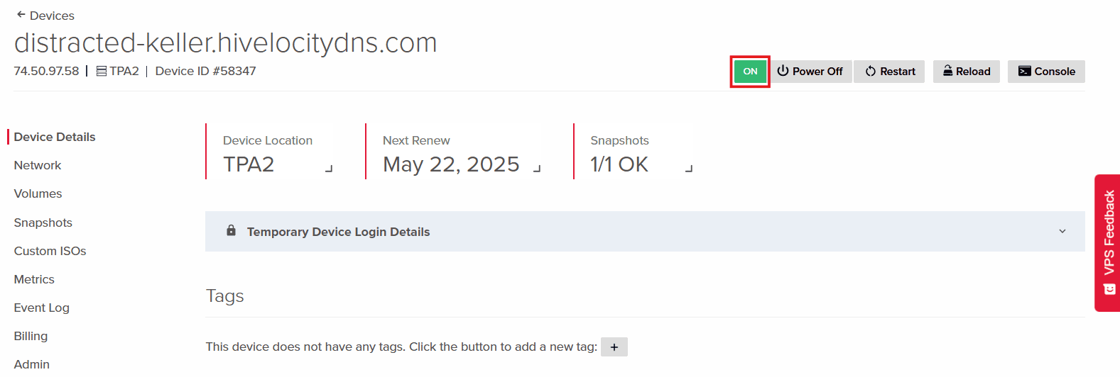
Task: Navigate to Custom ISOs
Action: pos(50,251)
